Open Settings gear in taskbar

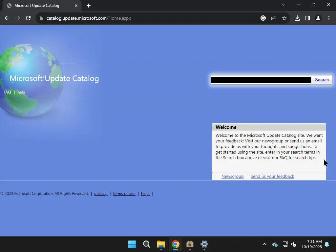coord(204,244)
